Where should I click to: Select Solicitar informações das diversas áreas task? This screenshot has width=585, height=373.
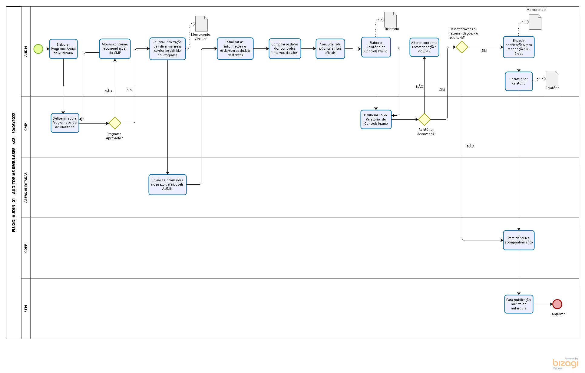pos(167,49)
